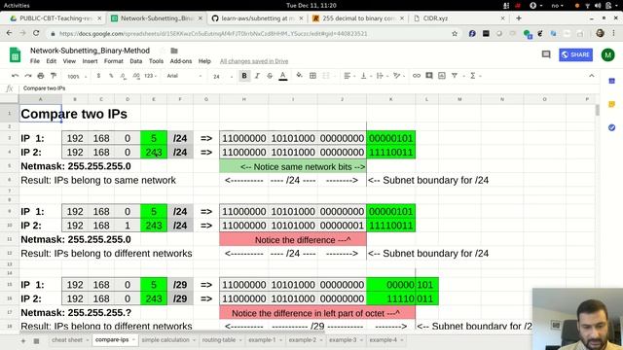This screenshot has width=623, height=350.
Task: Click All changes saved in Drive link
Action: [254, 61]
